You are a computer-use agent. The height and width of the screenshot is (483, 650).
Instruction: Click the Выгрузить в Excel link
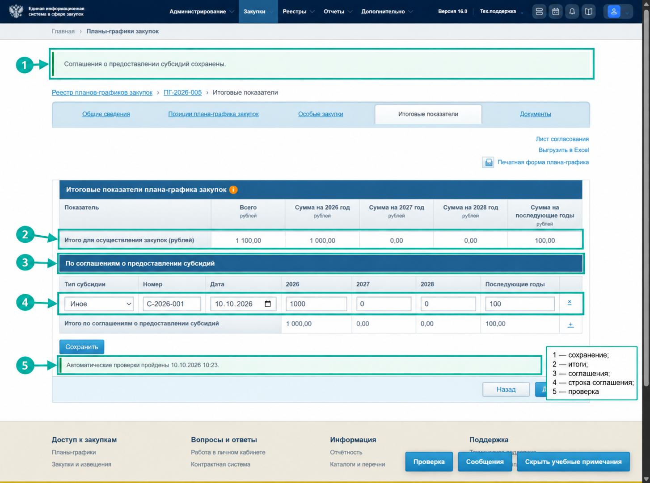[x=564, y=150]
